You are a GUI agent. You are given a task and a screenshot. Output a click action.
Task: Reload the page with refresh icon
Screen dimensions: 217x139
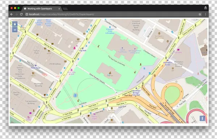[21, 14]
